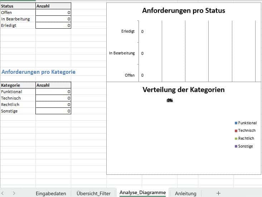Switch to the Eingabedaten sheet tab
This screenshot has width=262, height=197.
[x=51, y=193]
